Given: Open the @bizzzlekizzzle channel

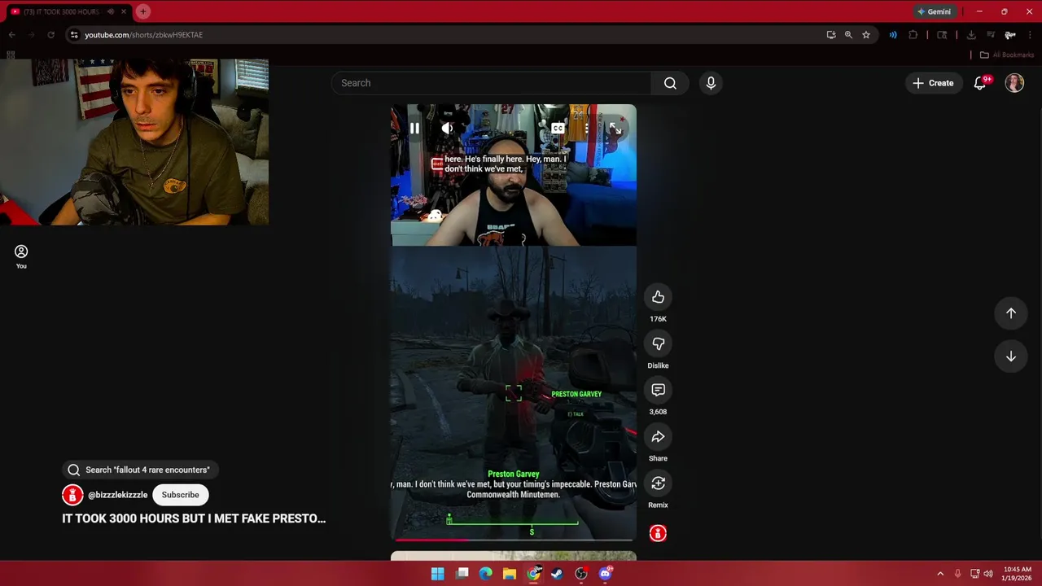Looking at the screenshot, I should coord(117,495).
